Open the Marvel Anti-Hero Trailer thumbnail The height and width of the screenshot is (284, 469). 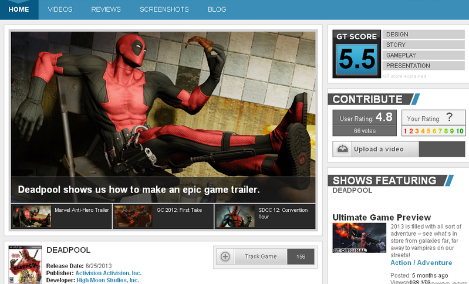pos(32,217)
